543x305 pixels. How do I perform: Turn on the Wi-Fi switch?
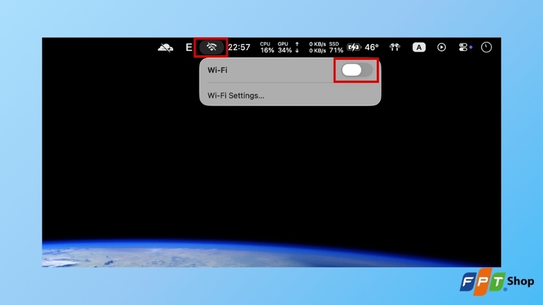[357, 70]
